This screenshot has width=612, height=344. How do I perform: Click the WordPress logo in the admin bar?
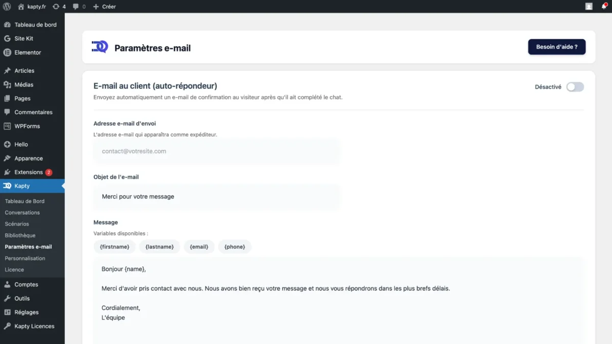[x=6, y=7]
